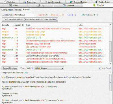
Task: Open the Statistics tab clock icon
Action: tap(5, 2)
